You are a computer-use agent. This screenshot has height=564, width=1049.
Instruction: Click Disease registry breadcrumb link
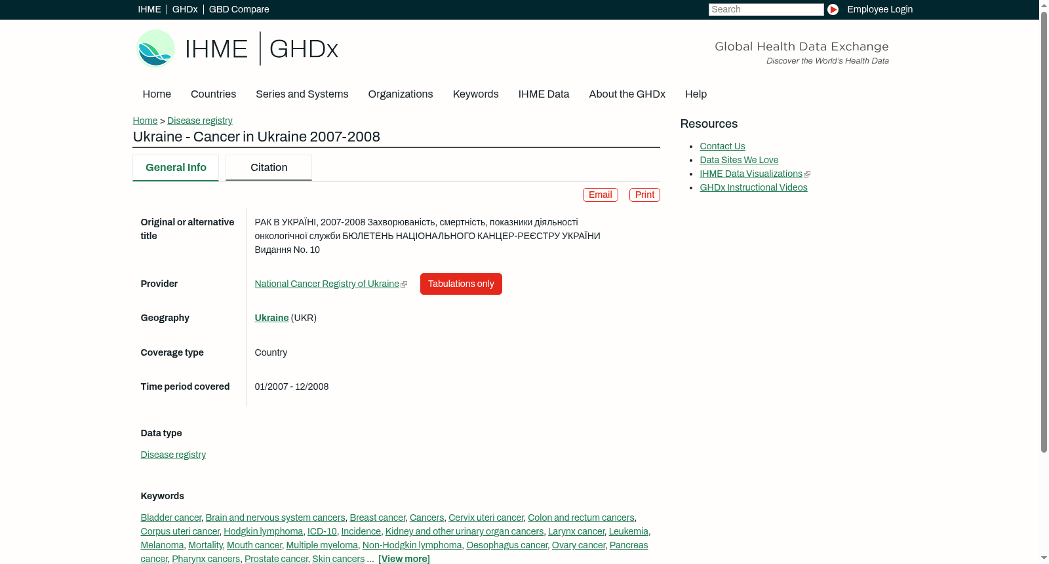[x=199, y=121]
